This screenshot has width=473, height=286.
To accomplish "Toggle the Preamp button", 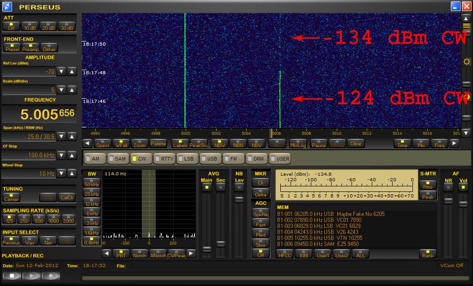I will point(30,48).
